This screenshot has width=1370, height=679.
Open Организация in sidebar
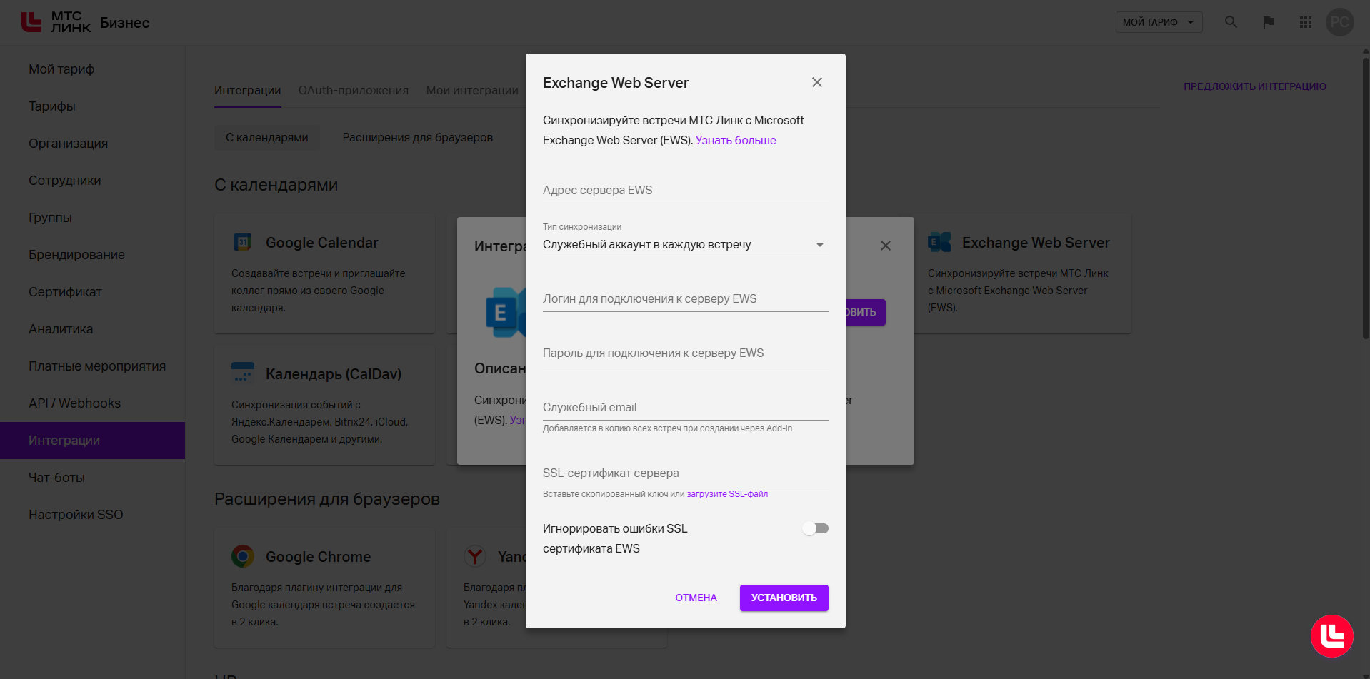pyautogui.click(x=92, y=144)
